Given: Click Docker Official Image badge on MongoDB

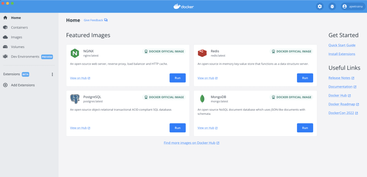Looking at the screenshot, I should pos(292,97).
